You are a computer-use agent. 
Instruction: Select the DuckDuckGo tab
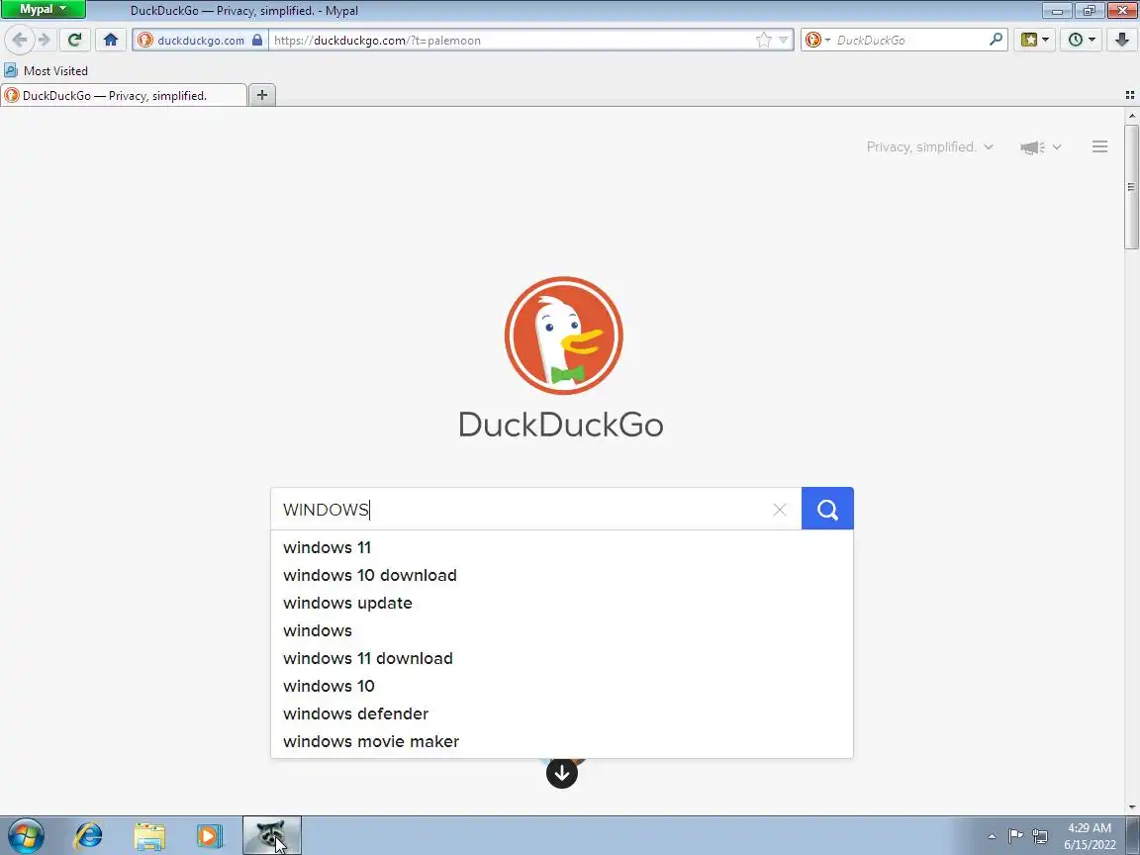pyautogui.click(x=124, y=95)
